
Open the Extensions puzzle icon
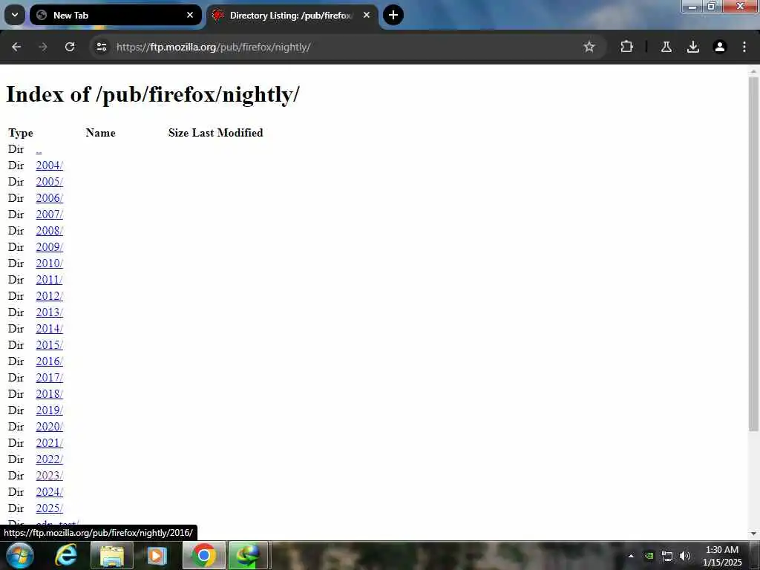[626, 47]
